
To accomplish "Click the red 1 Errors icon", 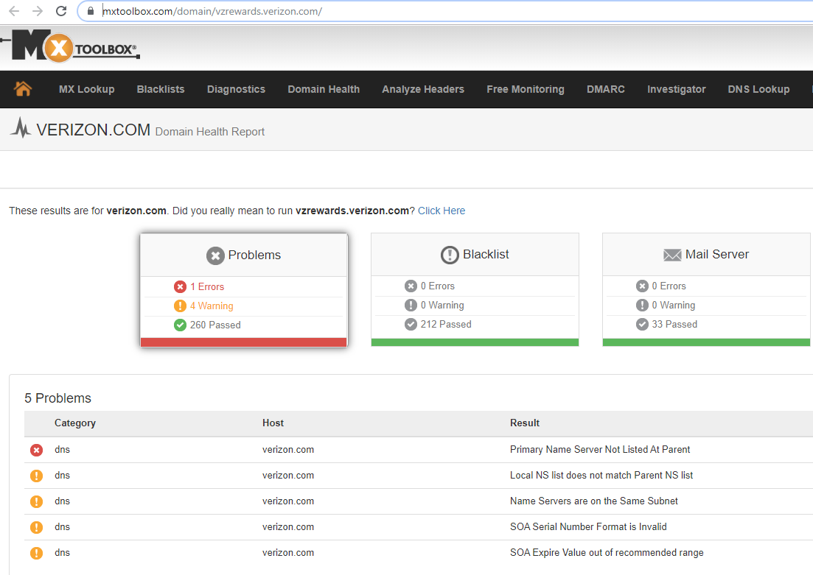I will (x=180, y=286).
